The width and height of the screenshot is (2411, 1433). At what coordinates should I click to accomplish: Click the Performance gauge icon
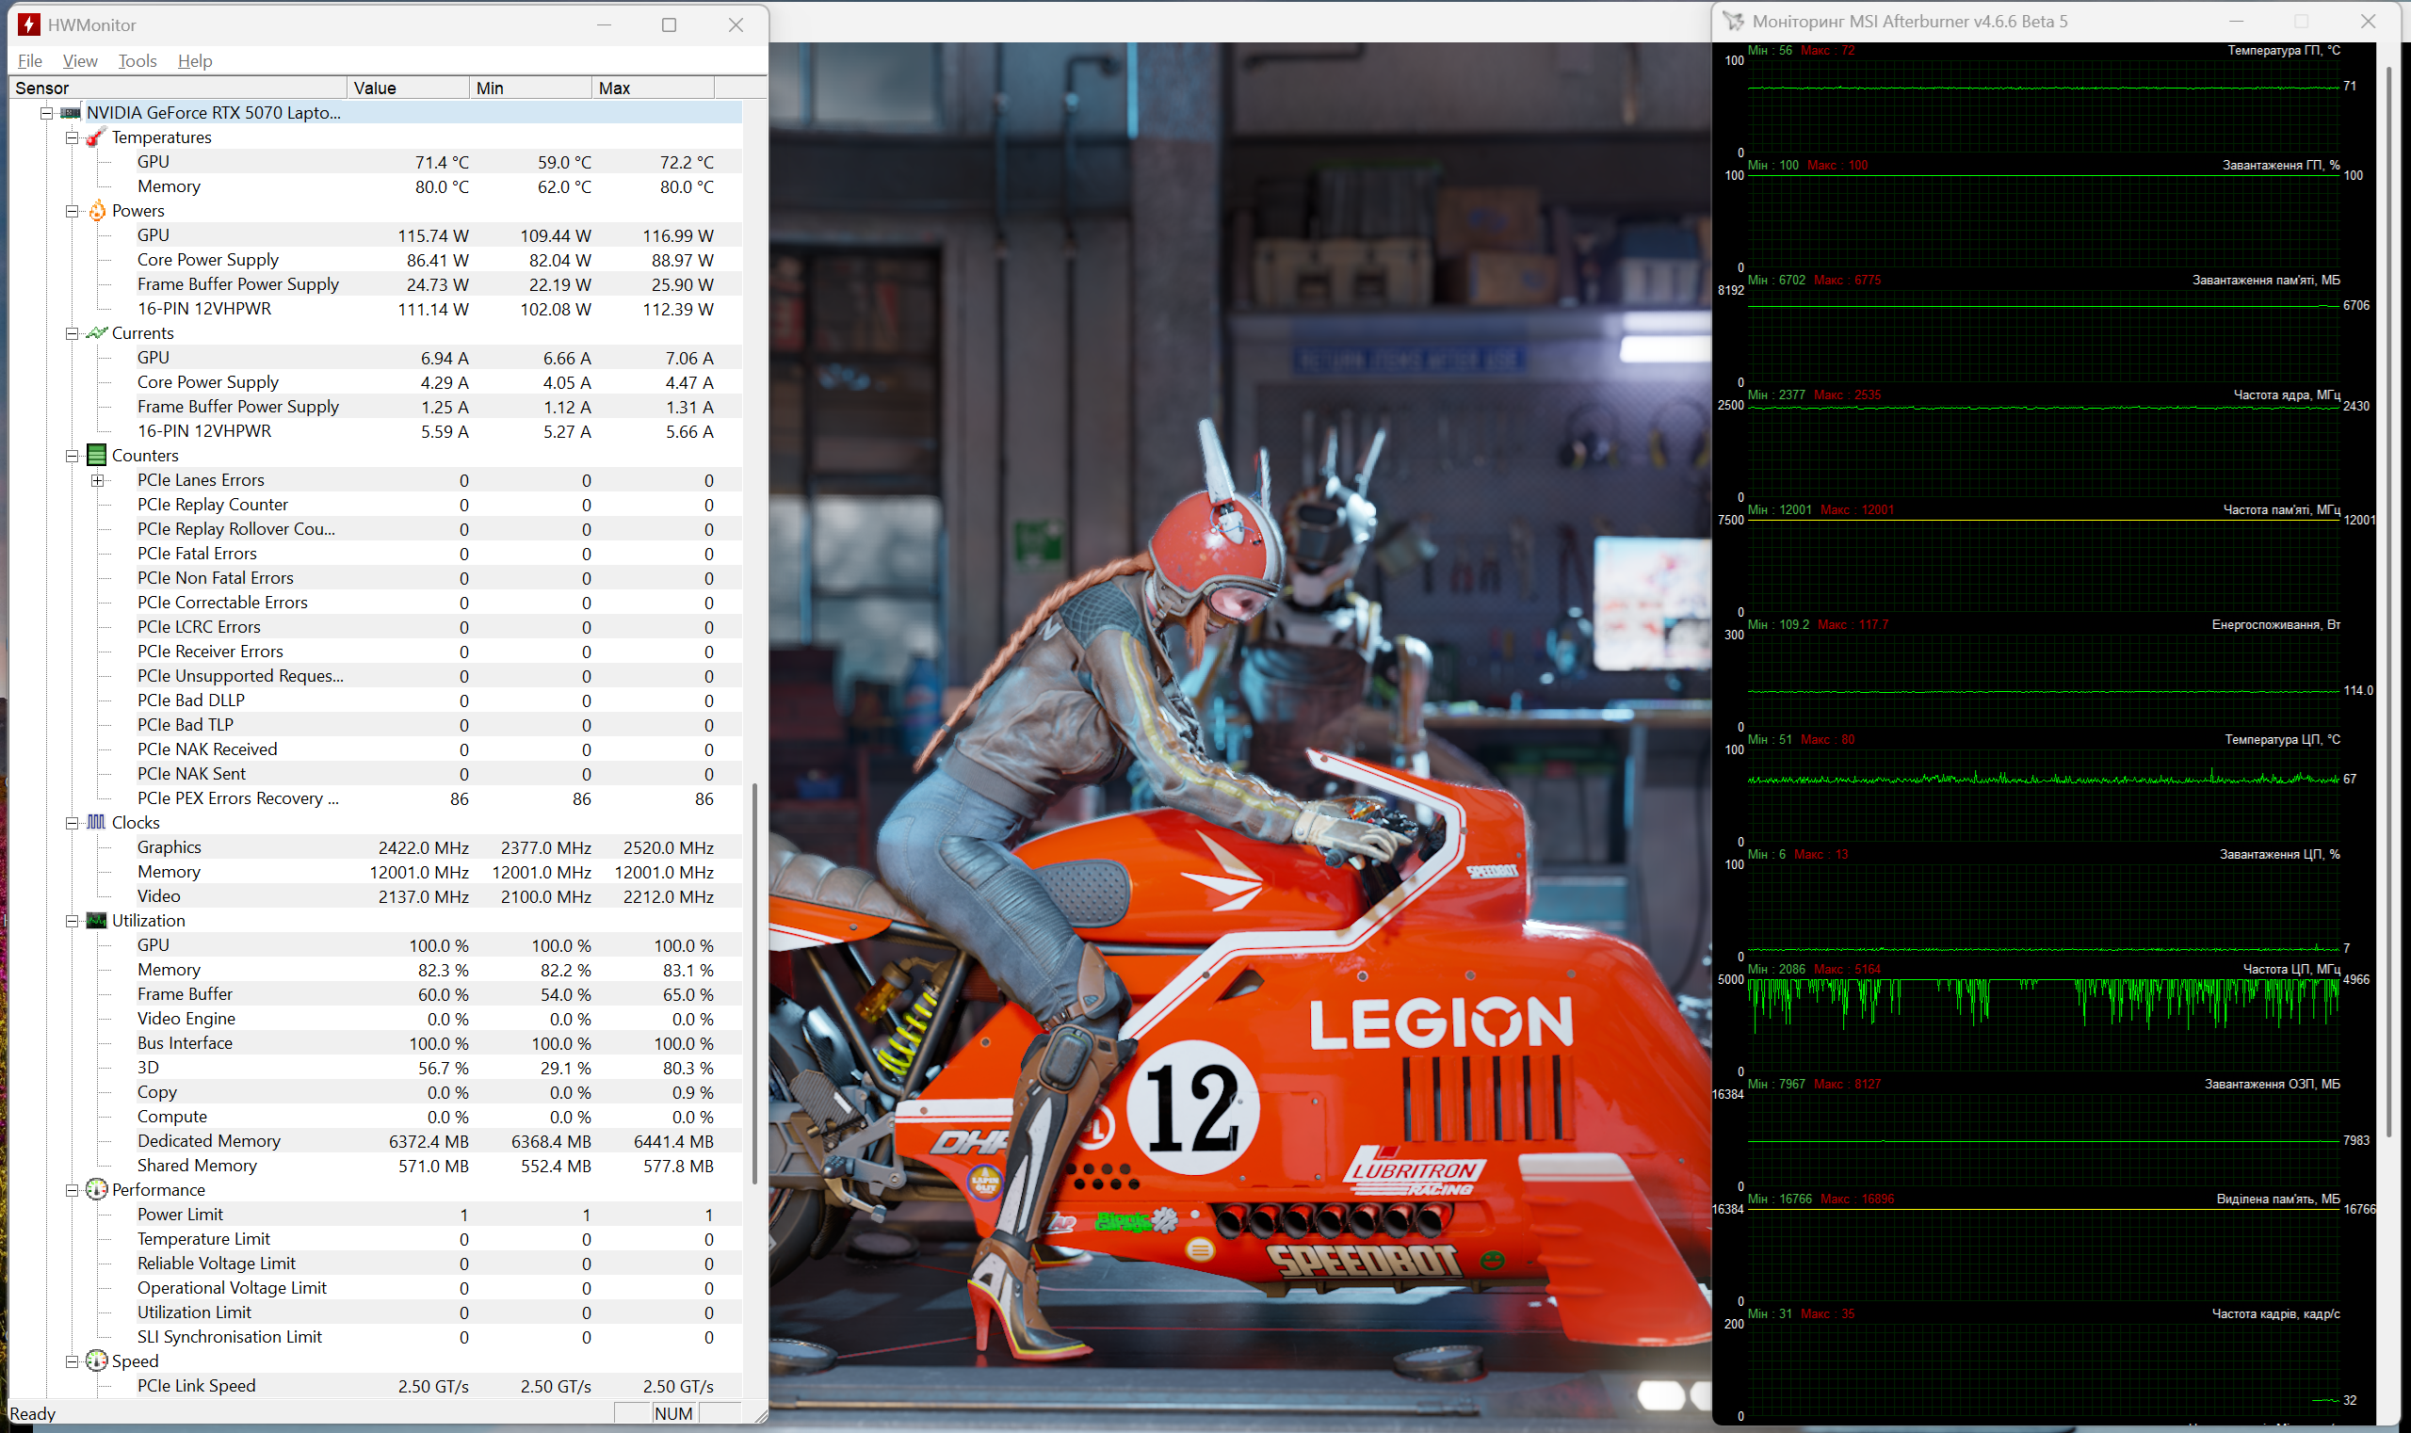pyautogui.click(x=97, y=1189)
